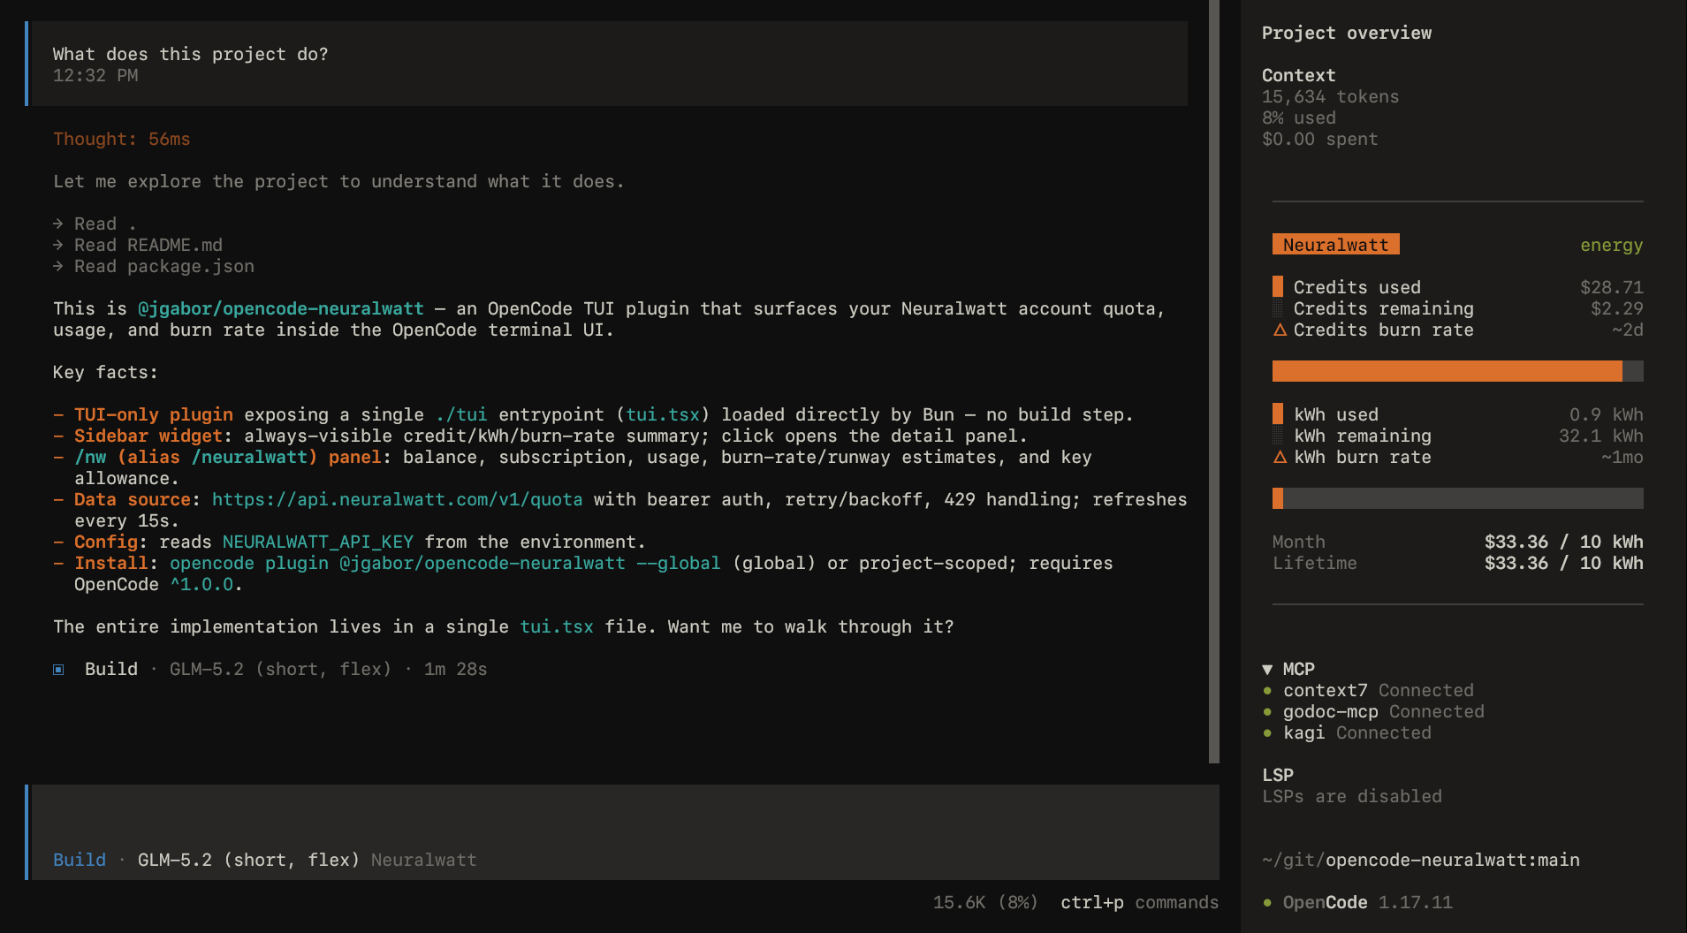Image resolution: width=1687 pixels, height=933 pixels.
Task: Click the energy label beside Neuralwatt
Action: coord(1611,245)
